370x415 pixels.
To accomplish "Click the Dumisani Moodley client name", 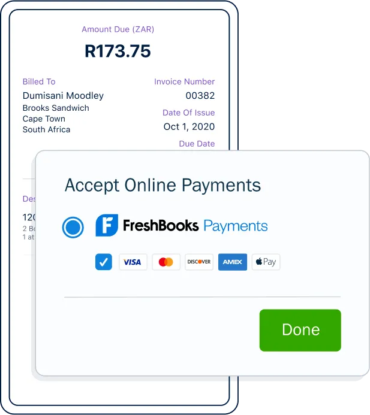I will [63, 96].
